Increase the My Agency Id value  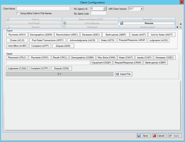point(105,8)
